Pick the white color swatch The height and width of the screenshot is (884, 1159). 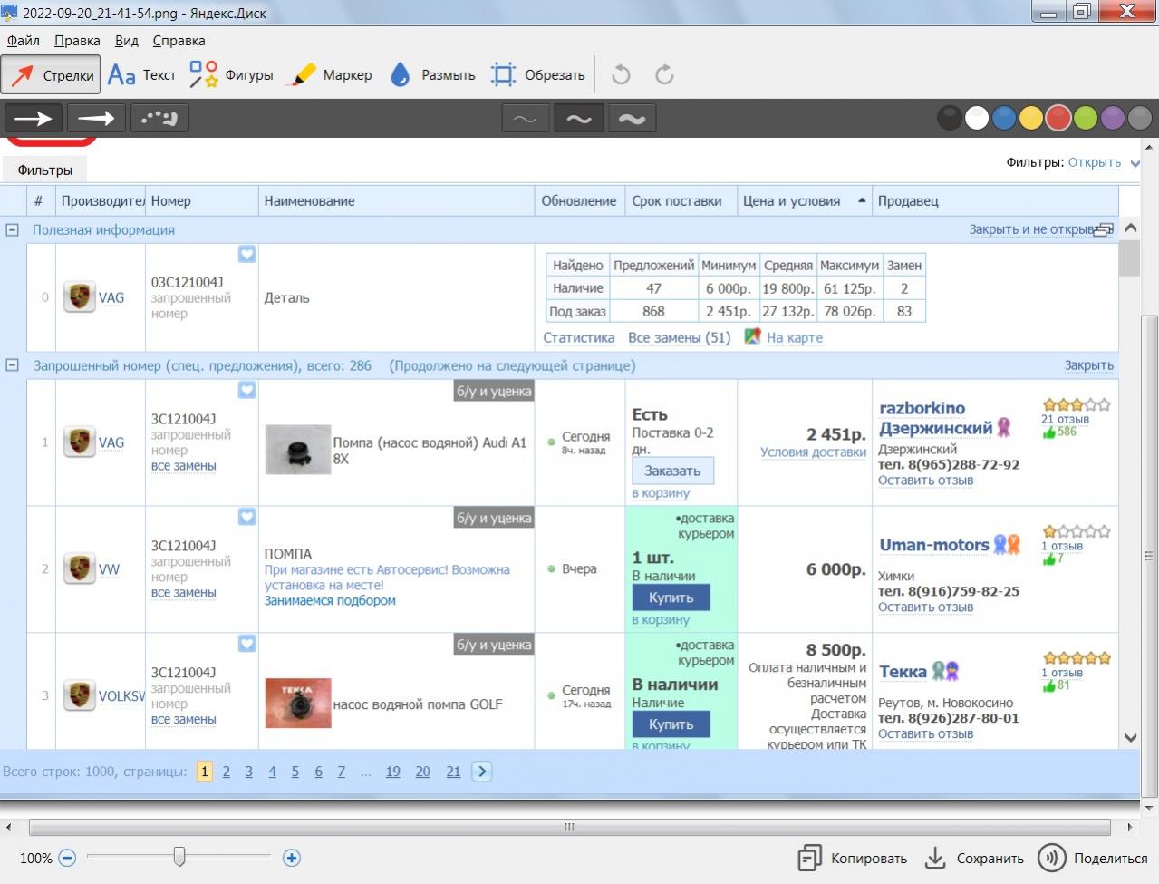[x=976, y=118]
